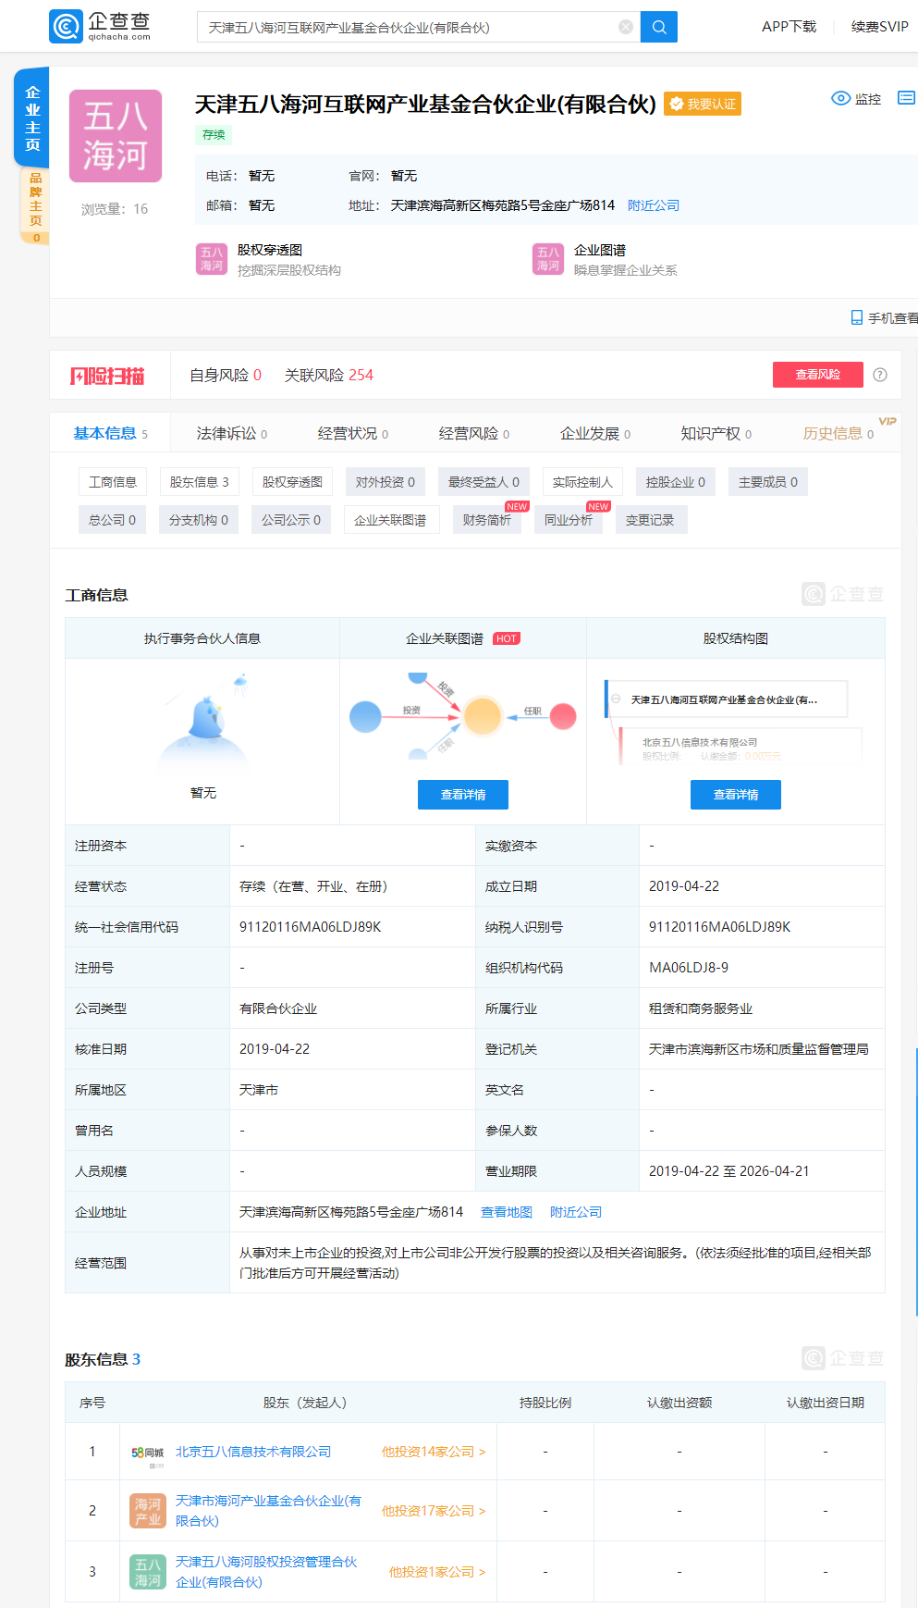Select the 控股企业 0 sub-tab
This screenshot has width=918, height=1608.
point(676,482)
